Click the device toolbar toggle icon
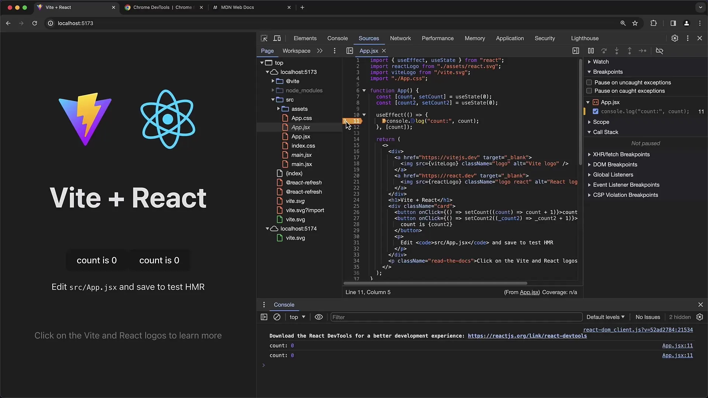The width and height of the screenshot is (708, 398). [x=277, y=38]
